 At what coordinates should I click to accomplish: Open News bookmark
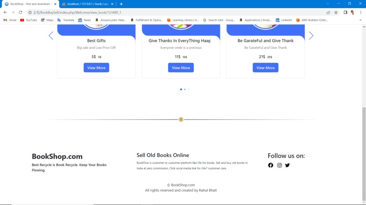click(x=84, y=20)
